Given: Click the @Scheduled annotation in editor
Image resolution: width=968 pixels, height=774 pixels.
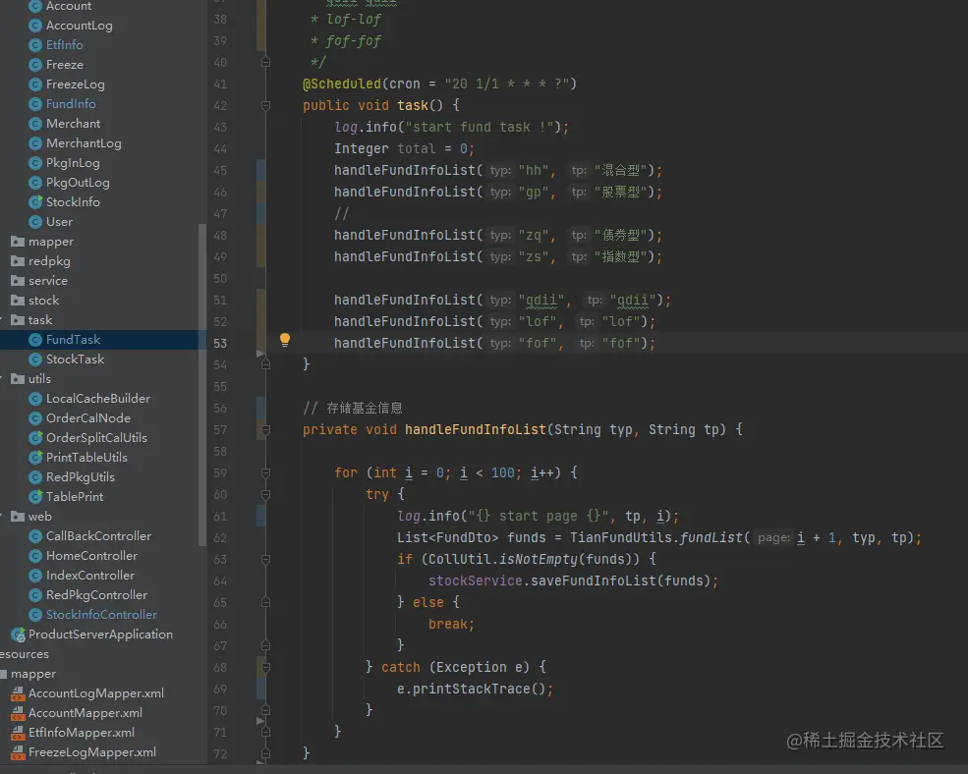Looking at the screenshot, I should point(342,83).
